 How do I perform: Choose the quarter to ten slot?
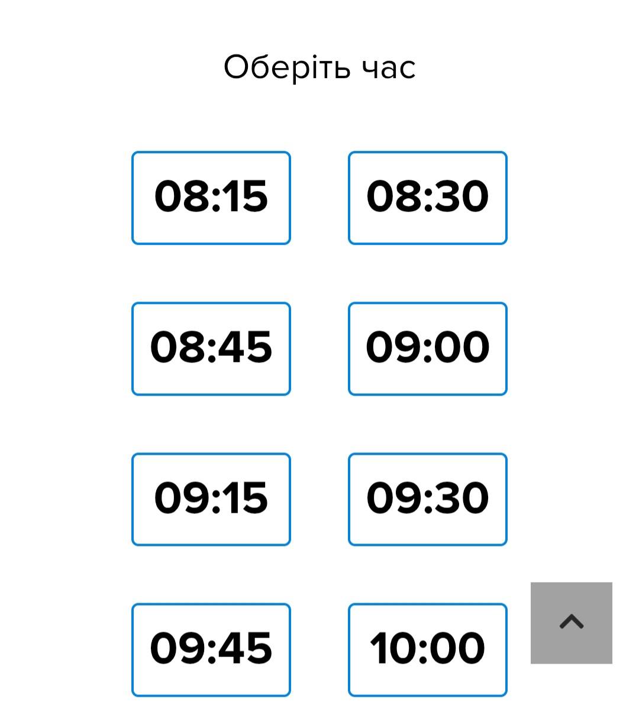(211, 649)
